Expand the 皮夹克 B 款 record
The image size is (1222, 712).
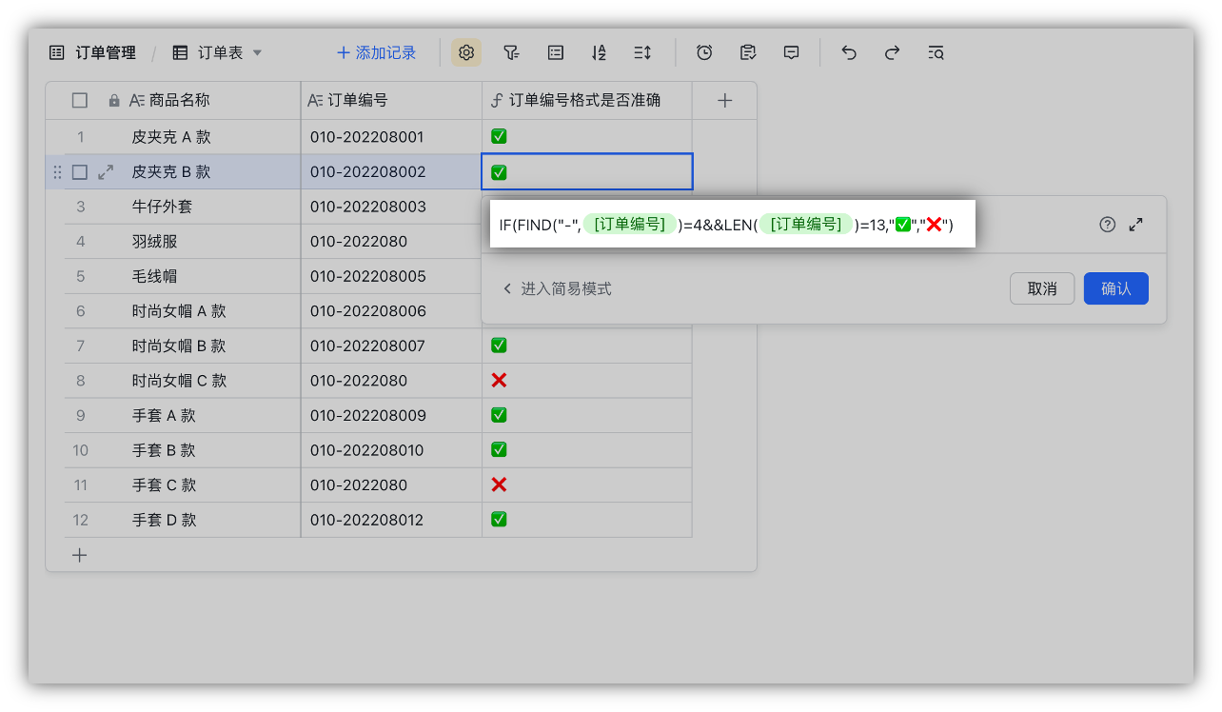tap(106, 172)
